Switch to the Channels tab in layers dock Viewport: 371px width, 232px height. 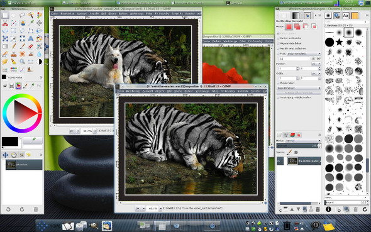292,135
